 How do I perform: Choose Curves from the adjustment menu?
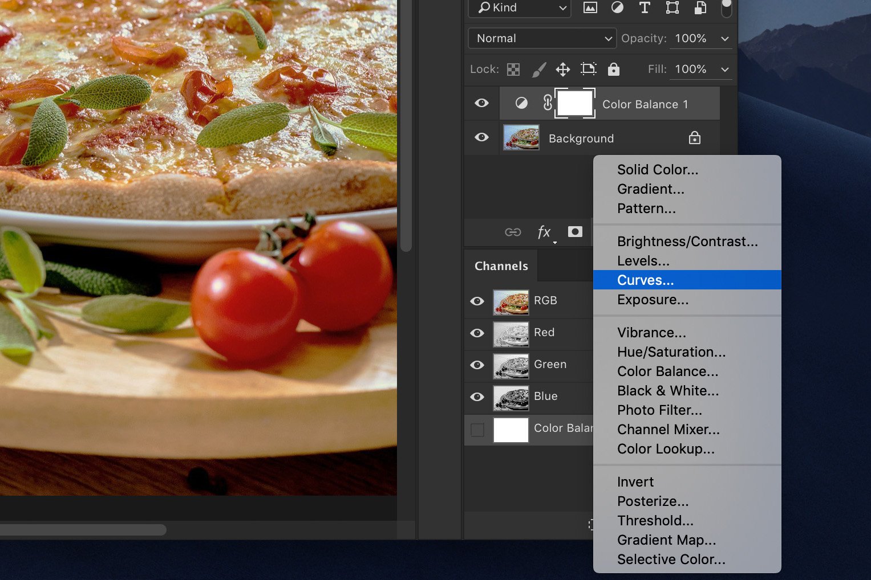(645, 280)
